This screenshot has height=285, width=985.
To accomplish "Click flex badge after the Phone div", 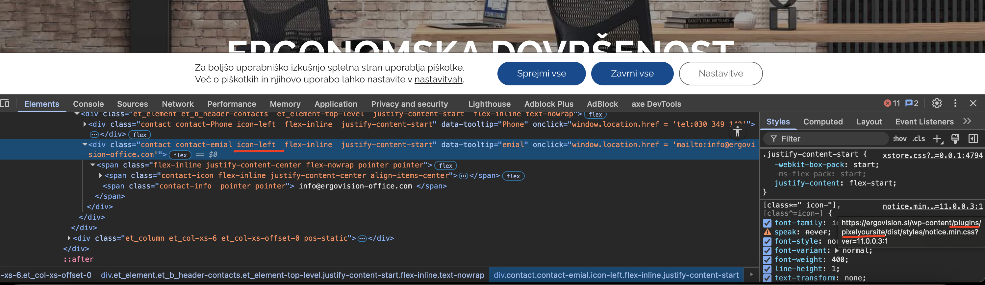I will (139, 135).
